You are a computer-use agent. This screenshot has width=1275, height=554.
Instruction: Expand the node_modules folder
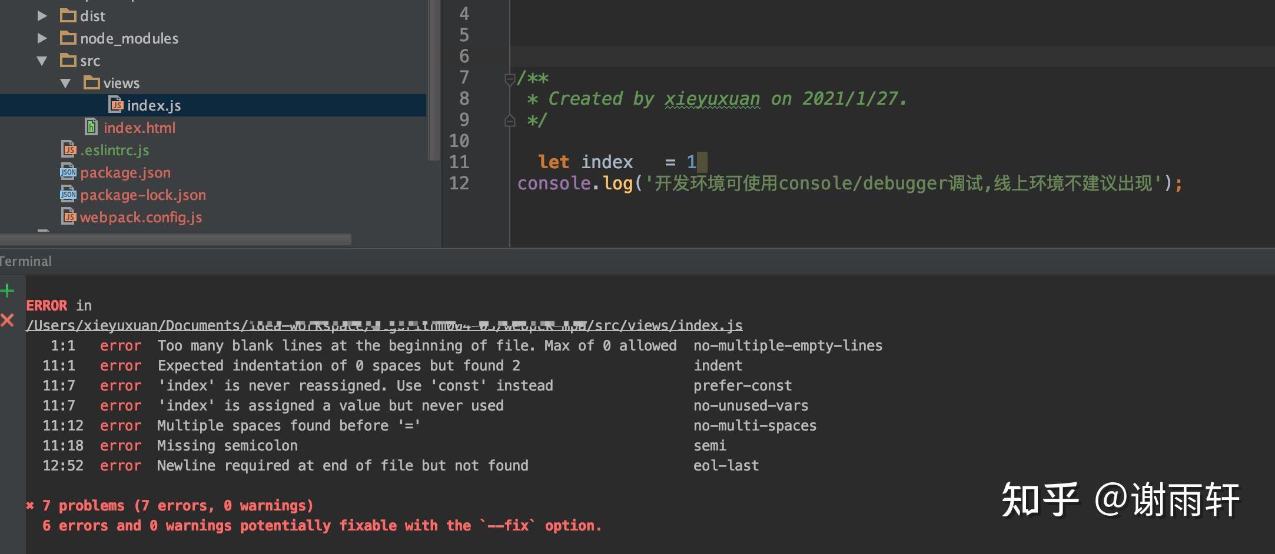41,38
